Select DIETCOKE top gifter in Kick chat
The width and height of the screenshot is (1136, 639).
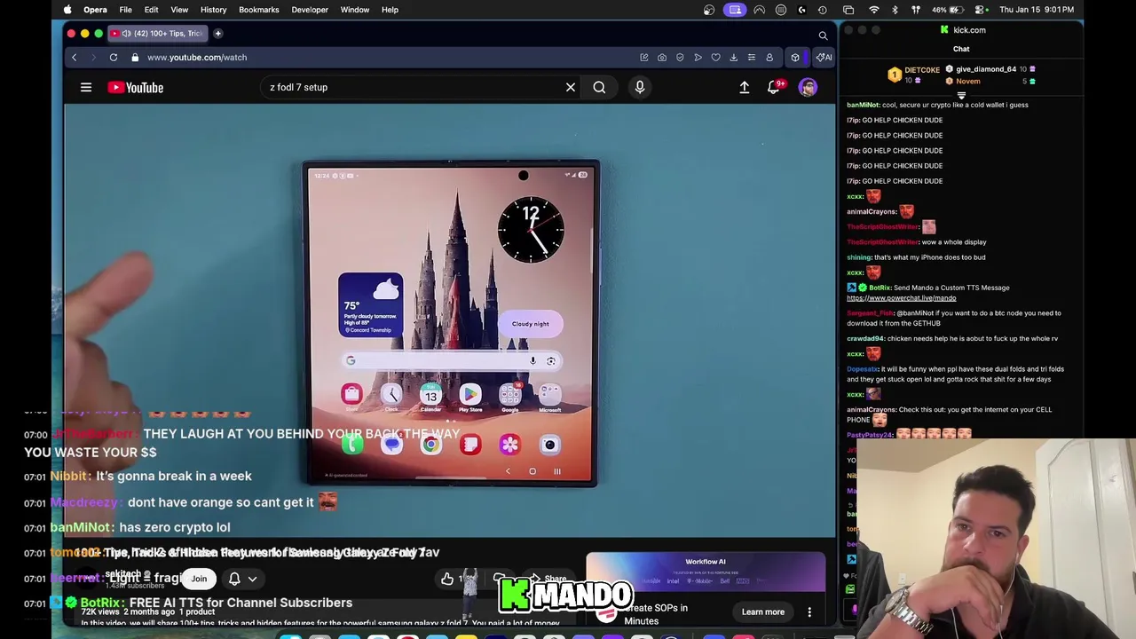pyautogui.click(x=921, y=70)
